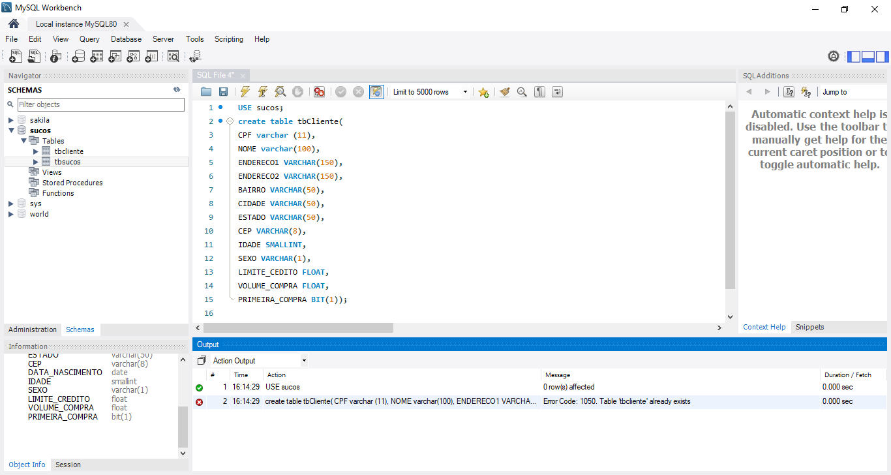Open the Server menu
Viewport: 891px width, 475px height.
[163, 39]
